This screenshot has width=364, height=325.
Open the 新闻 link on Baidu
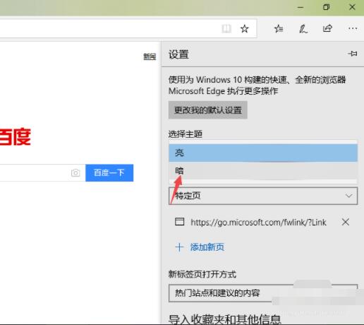click(150, 57)
